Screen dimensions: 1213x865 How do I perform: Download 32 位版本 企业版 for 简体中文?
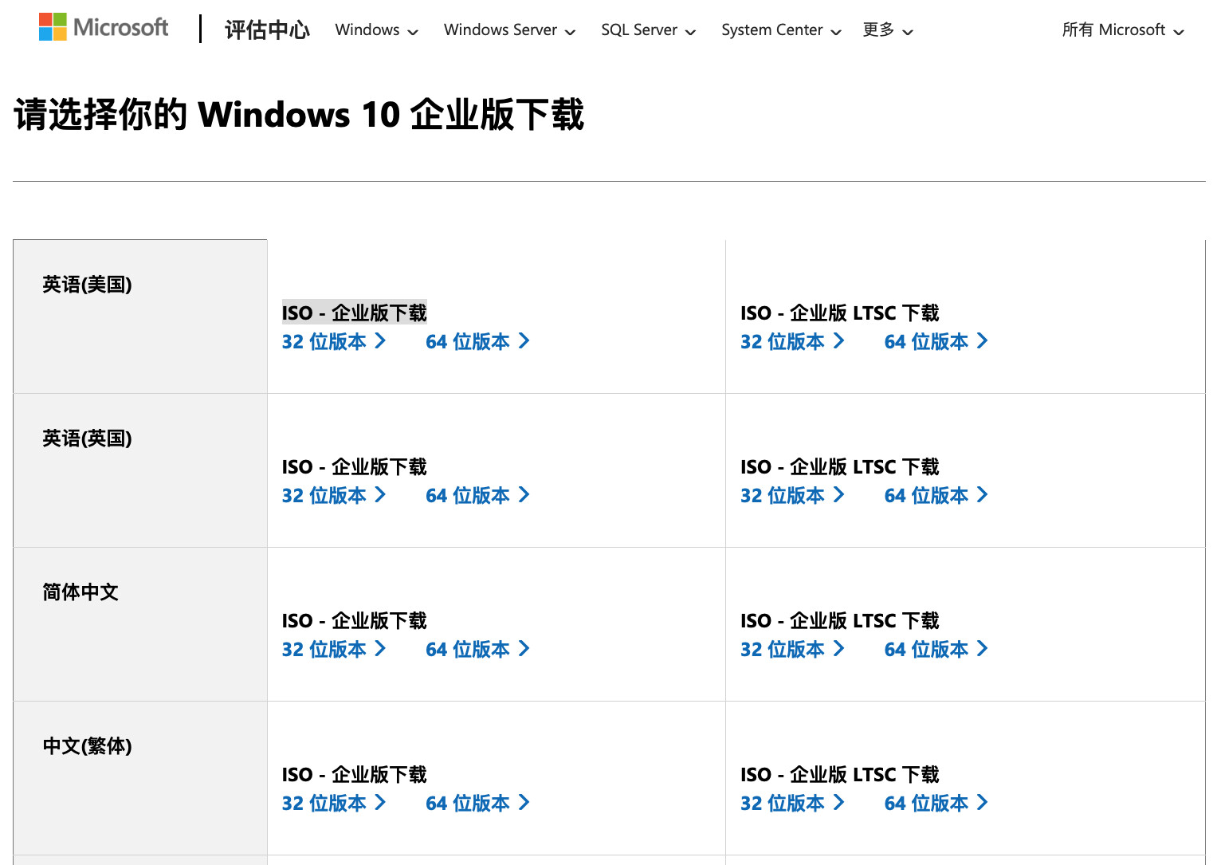(334, 649)
